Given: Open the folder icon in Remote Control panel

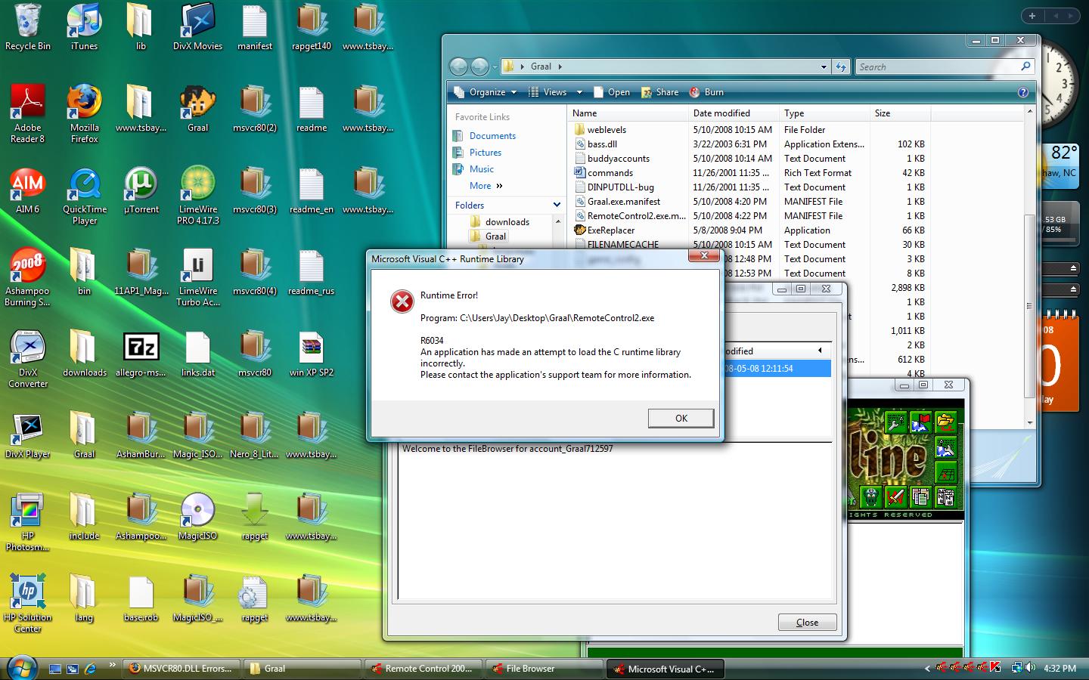Looking at the screenshot, I should pyautogui.click(x=945, y=422).
